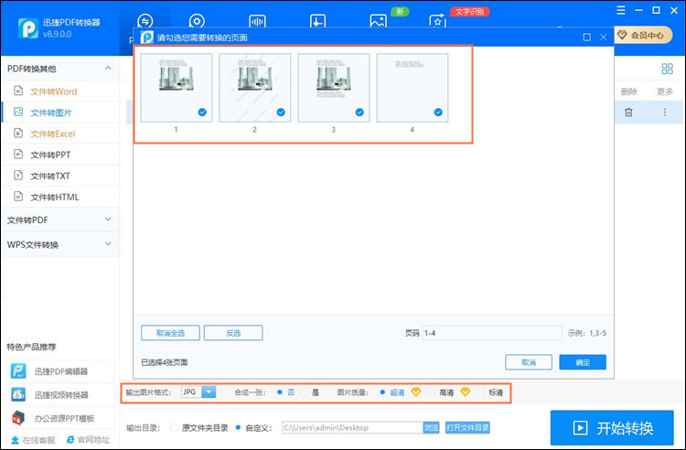This screenshot has height=450, width=686.
Task: Uncheck page 3 selection checkmark
Action: [x=359, y=112]
